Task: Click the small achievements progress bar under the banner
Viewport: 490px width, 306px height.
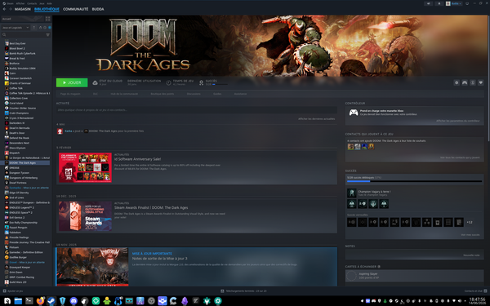Action: 220,84
